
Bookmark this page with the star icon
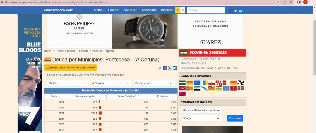click(x=291, y=2)
